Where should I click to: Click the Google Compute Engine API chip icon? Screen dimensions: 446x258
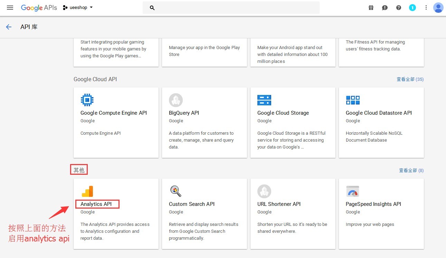tap(87, 100)
